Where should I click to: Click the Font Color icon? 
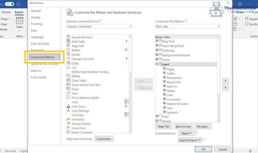point(68,106)
